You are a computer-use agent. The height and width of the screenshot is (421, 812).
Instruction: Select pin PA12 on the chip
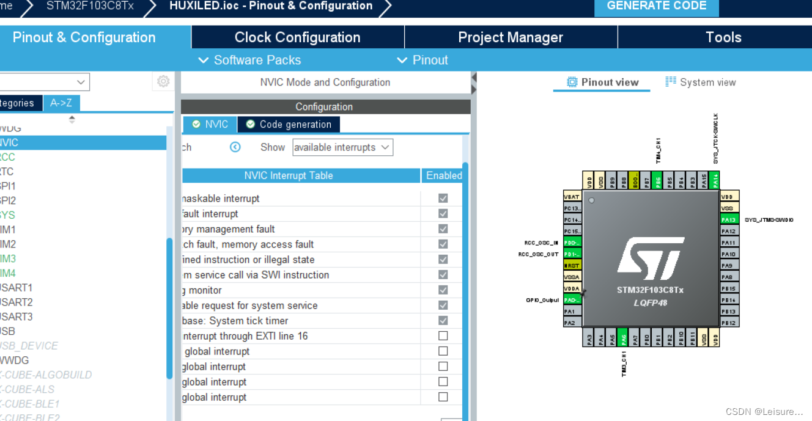(729, 231)
